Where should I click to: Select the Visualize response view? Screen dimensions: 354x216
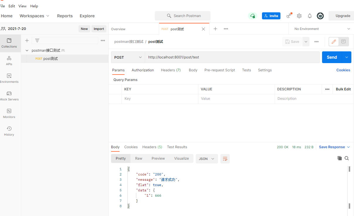(181, 158)
